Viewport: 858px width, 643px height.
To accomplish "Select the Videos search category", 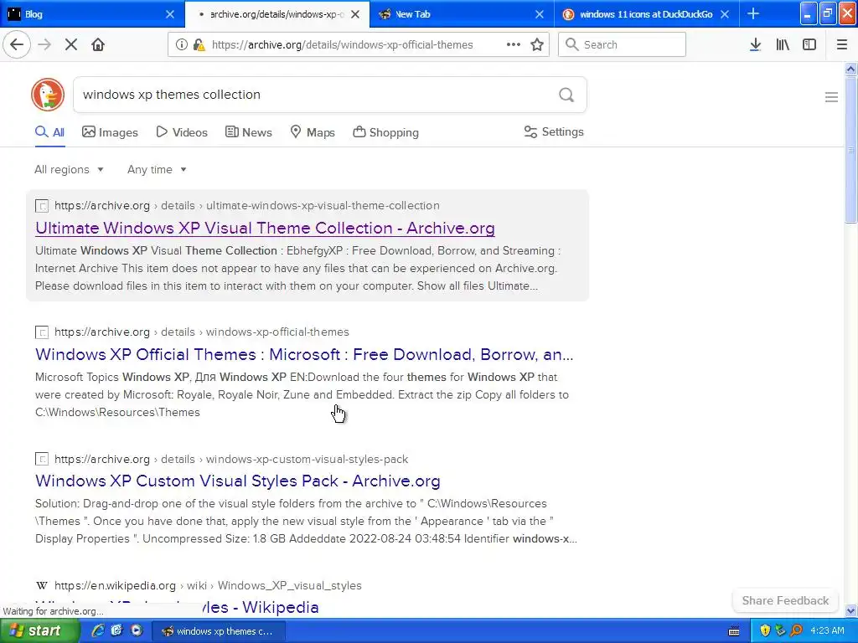I will point(182,132).
